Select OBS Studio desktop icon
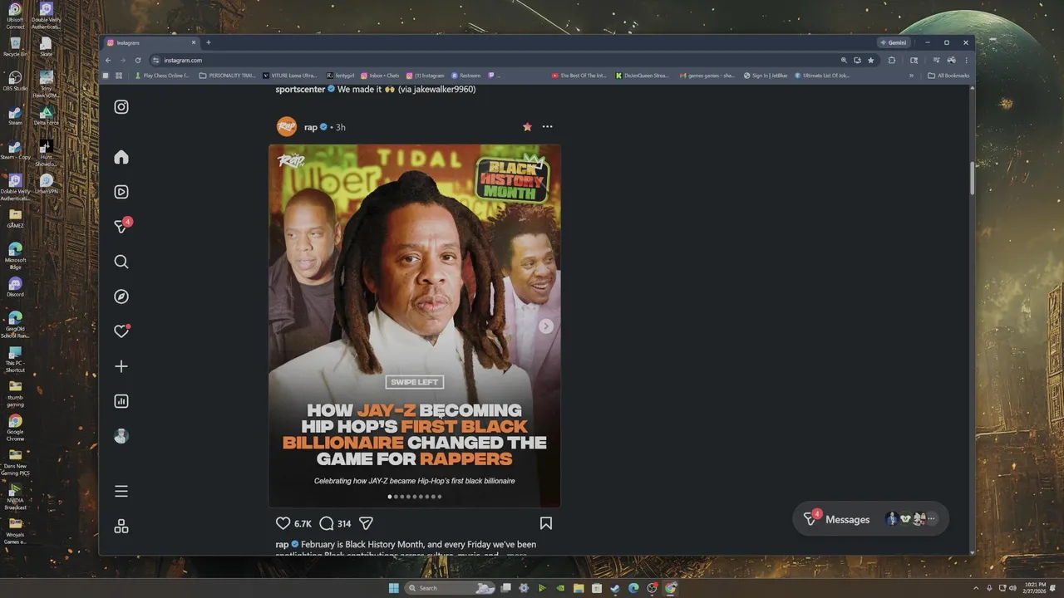Image resolution: width=1064 pixels, height=598 pixels. 15,81
